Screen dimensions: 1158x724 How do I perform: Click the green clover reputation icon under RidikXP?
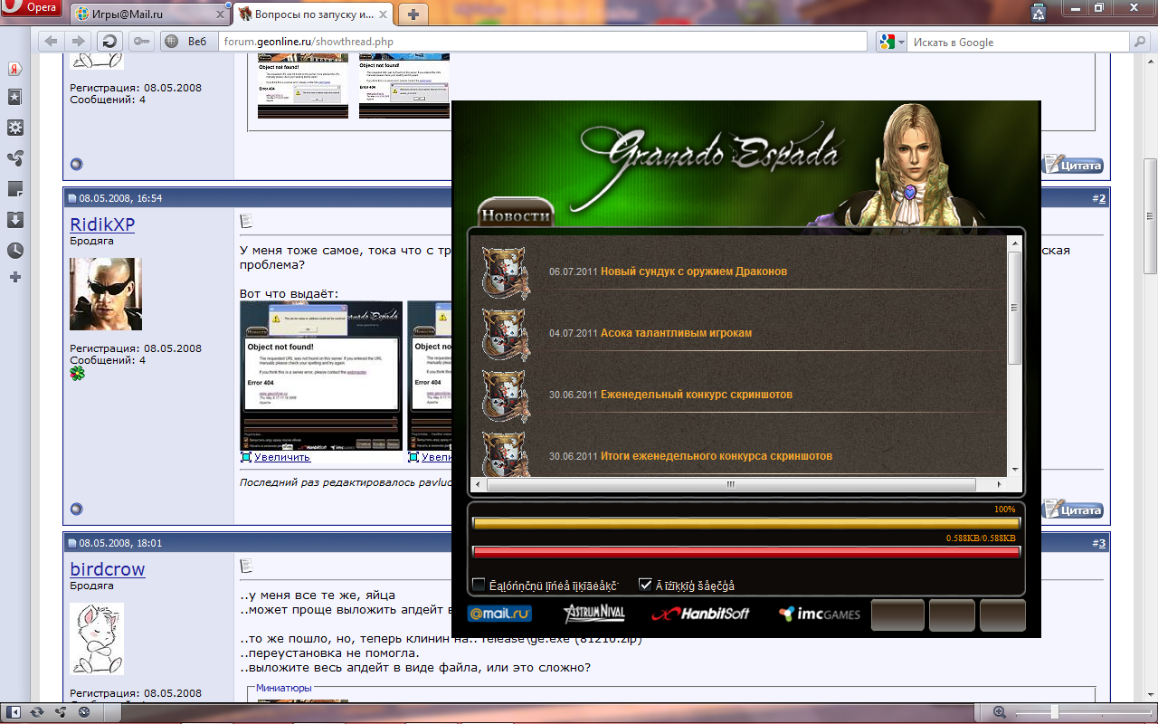click(78, 374)
